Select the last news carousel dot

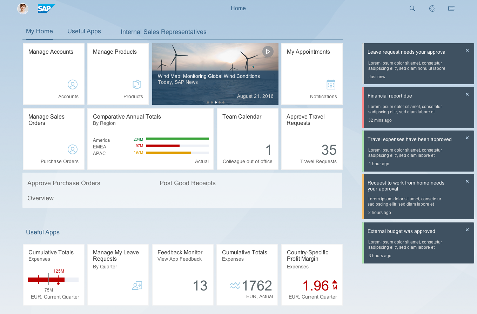coord(223,102)
